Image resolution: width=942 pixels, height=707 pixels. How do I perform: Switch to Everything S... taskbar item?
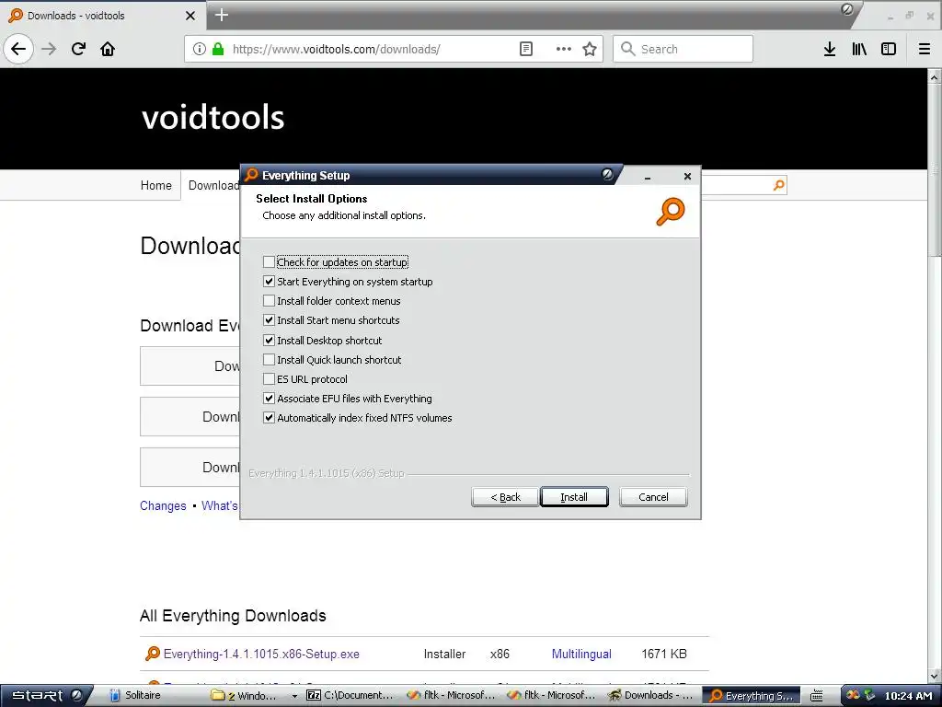[751, 696]
